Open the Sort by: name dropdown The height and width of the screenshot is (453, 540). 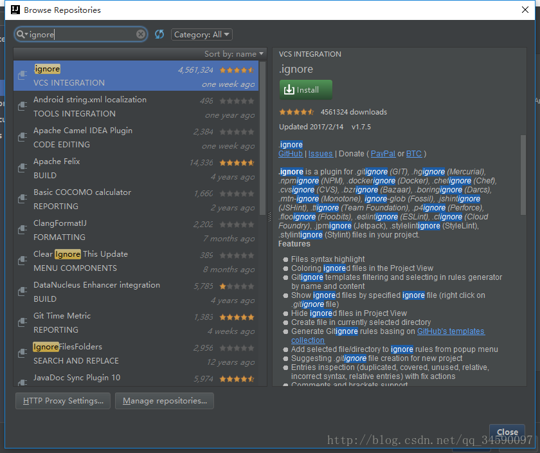pyautogui.click(x=234, y=54)
